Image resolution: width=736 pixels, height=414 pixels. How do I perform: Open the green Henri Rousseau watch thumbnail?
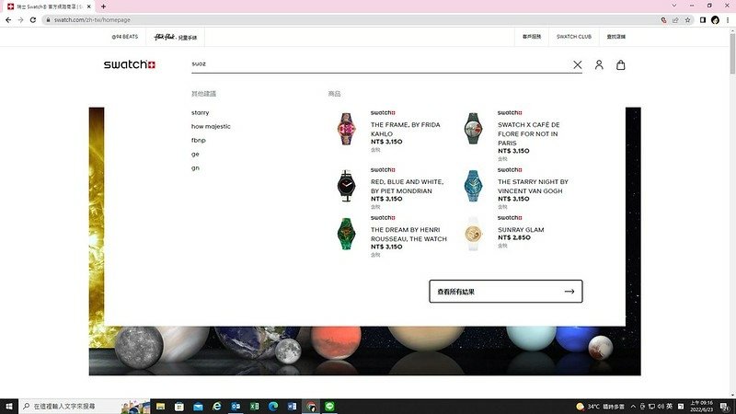347,234
